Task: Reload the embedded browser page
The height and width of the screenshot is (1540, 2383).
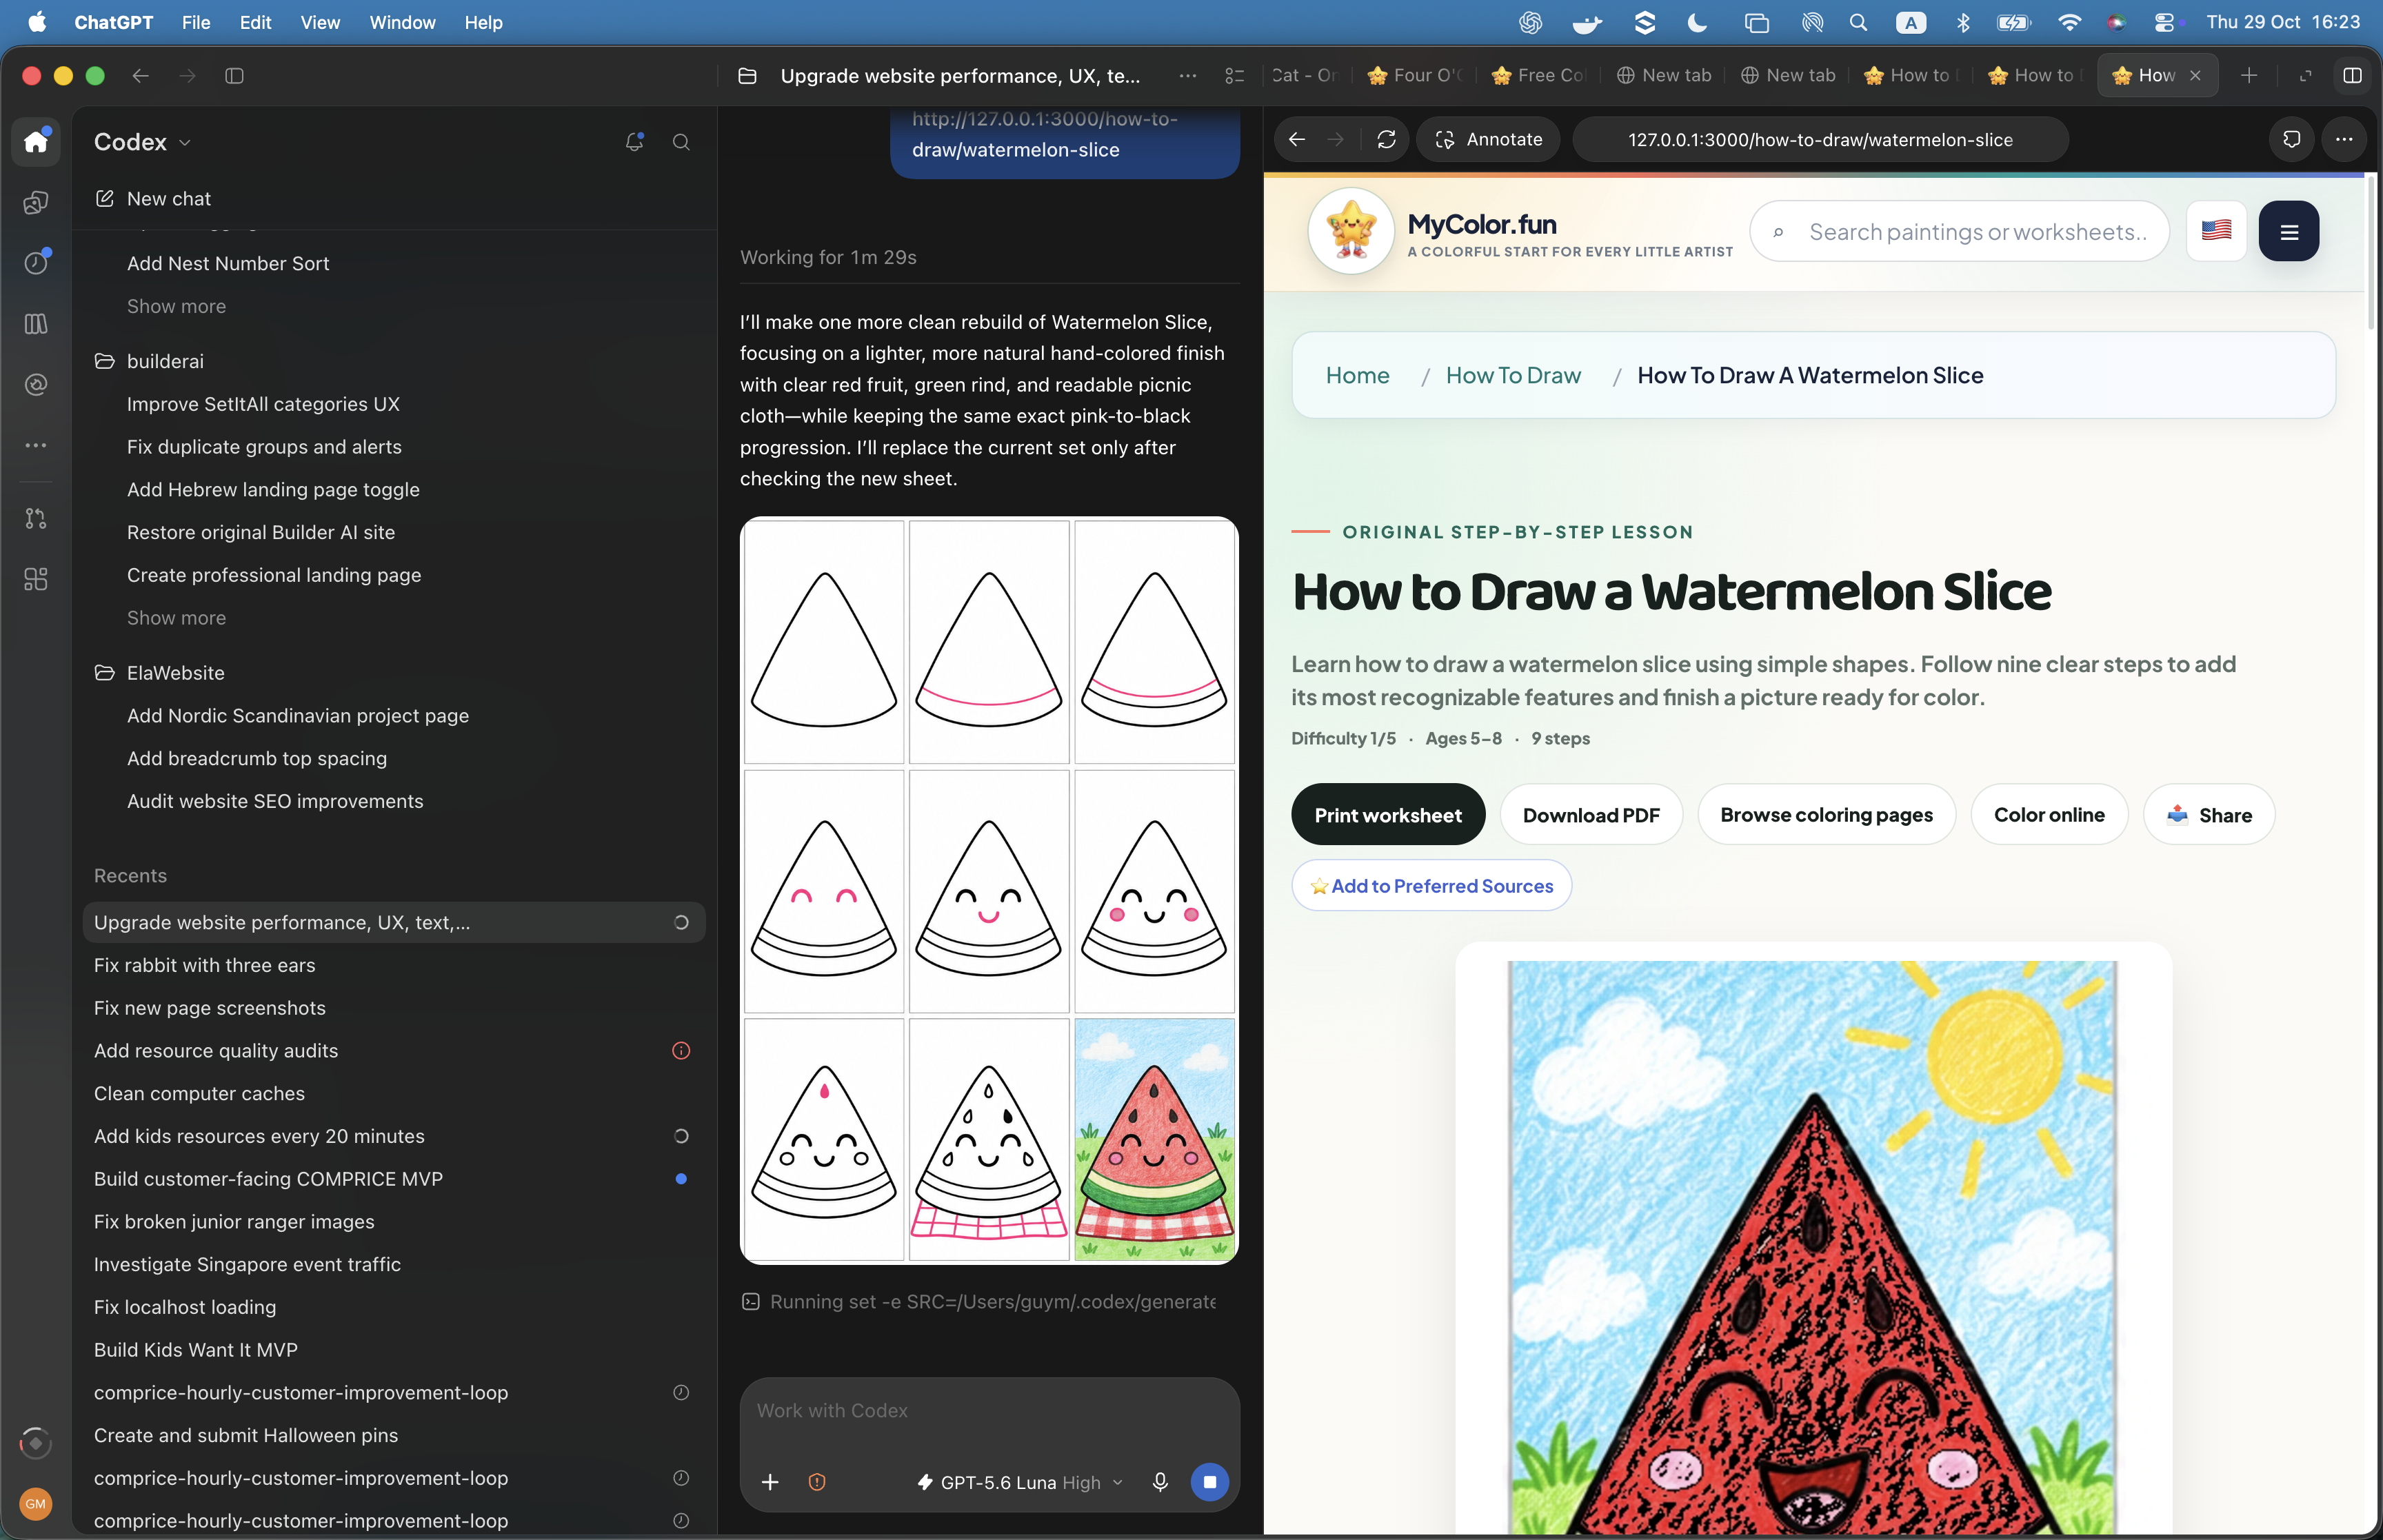Action: (1386, 139)
